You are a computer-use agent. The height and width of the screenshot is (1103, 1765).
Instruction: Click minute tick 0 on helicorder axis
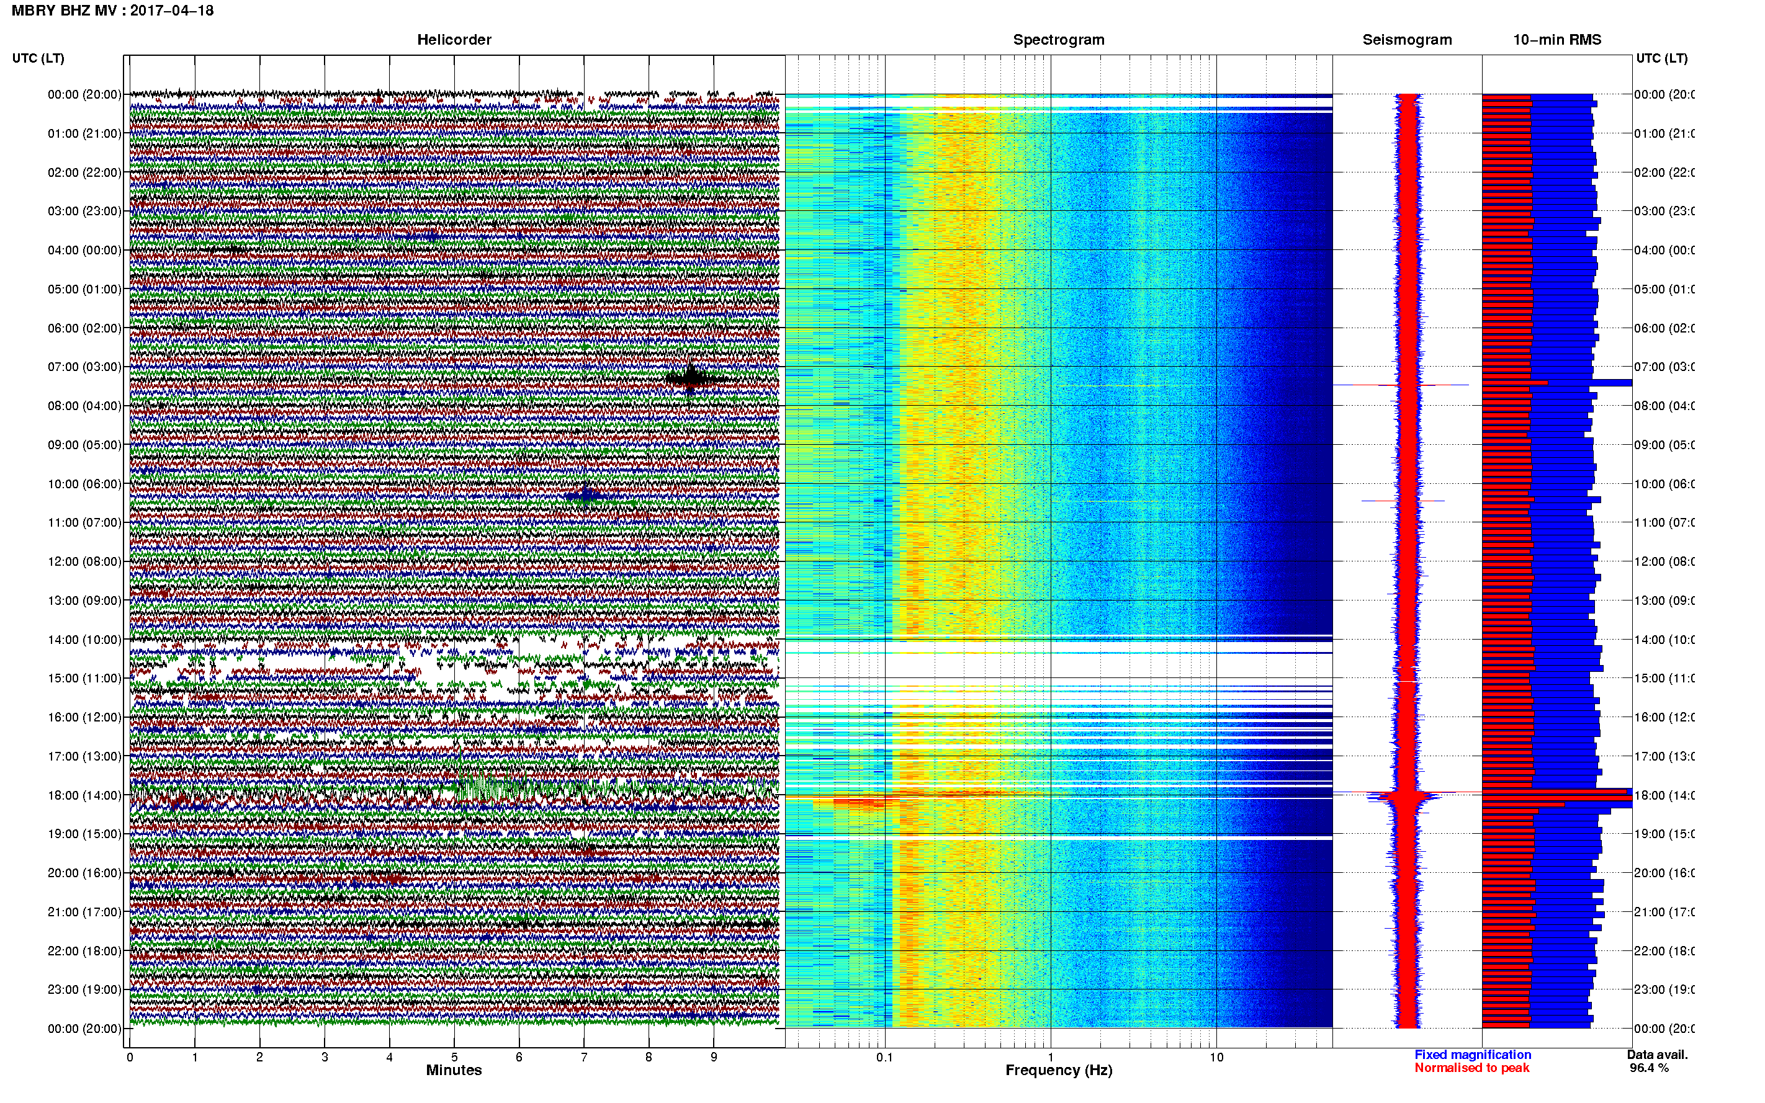pyautogui.click(x=130, y=1057)
